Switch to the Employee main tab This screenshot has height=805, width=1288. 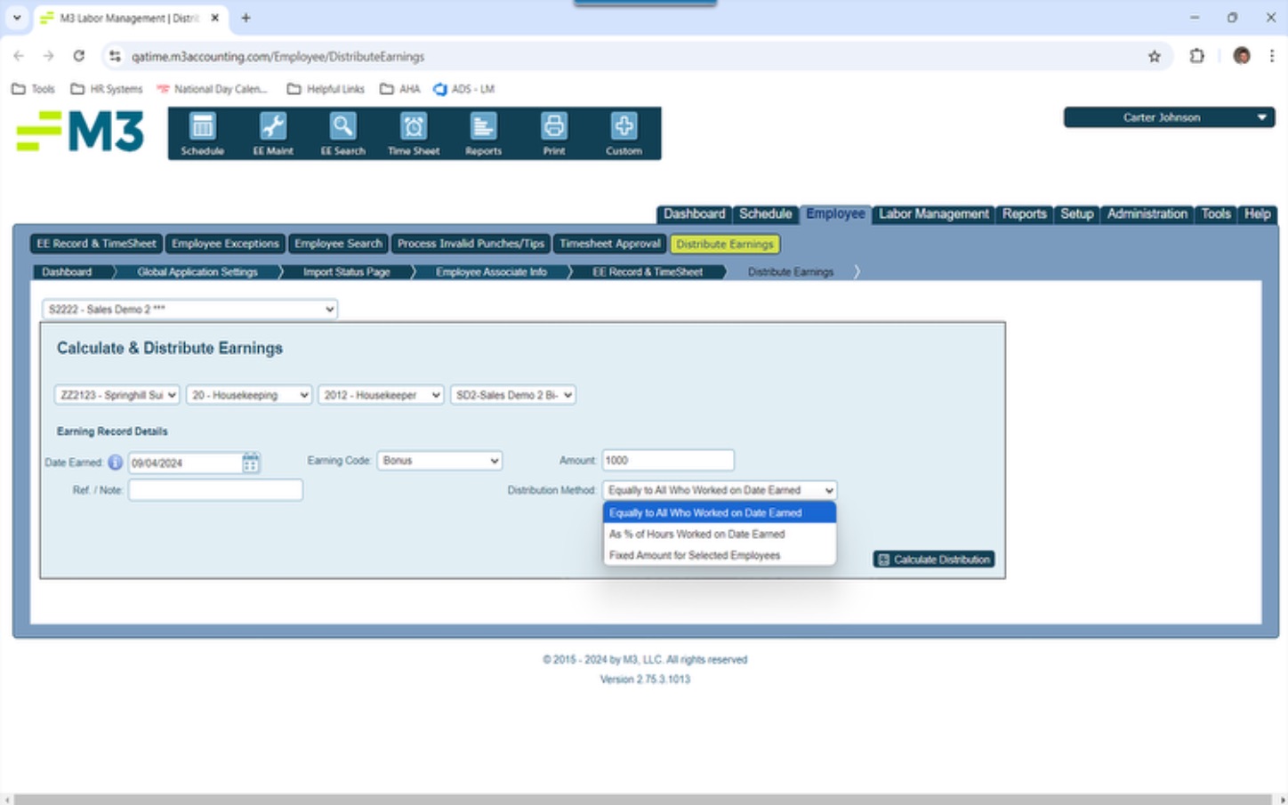pyautogui.click(x=835, y=214)
